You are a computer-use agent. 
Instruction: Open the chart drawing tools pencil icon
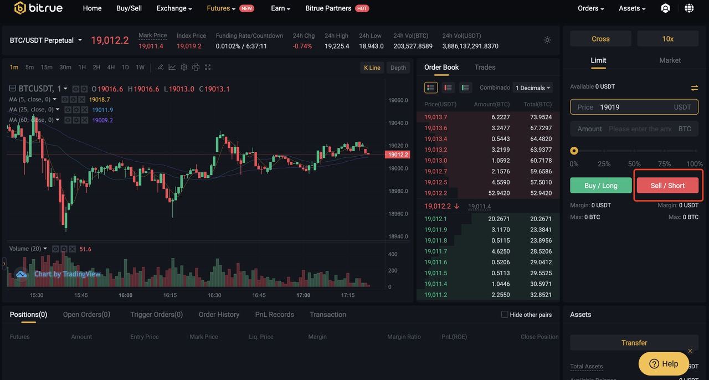(x=160, y=67)
